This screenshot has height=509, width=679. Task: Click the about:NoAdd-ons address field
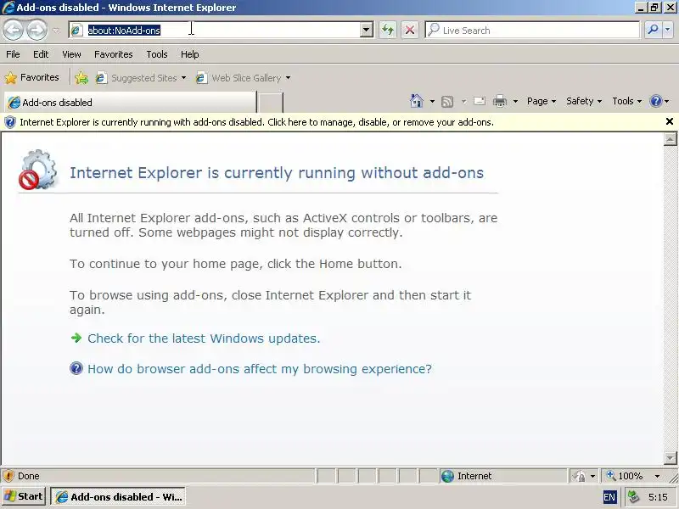point(216,30)
